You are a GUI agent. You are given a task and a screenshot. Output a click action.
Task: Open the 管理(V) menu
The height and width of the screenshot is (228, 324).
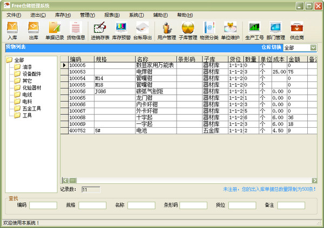tap(87, 15)
